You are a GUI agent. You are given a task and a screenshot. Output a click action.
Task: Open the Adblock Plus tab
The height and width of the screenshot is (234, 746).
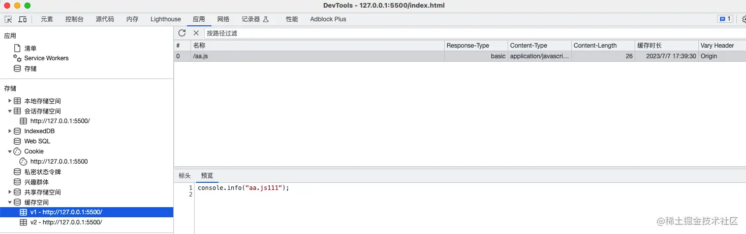point(328,19)
